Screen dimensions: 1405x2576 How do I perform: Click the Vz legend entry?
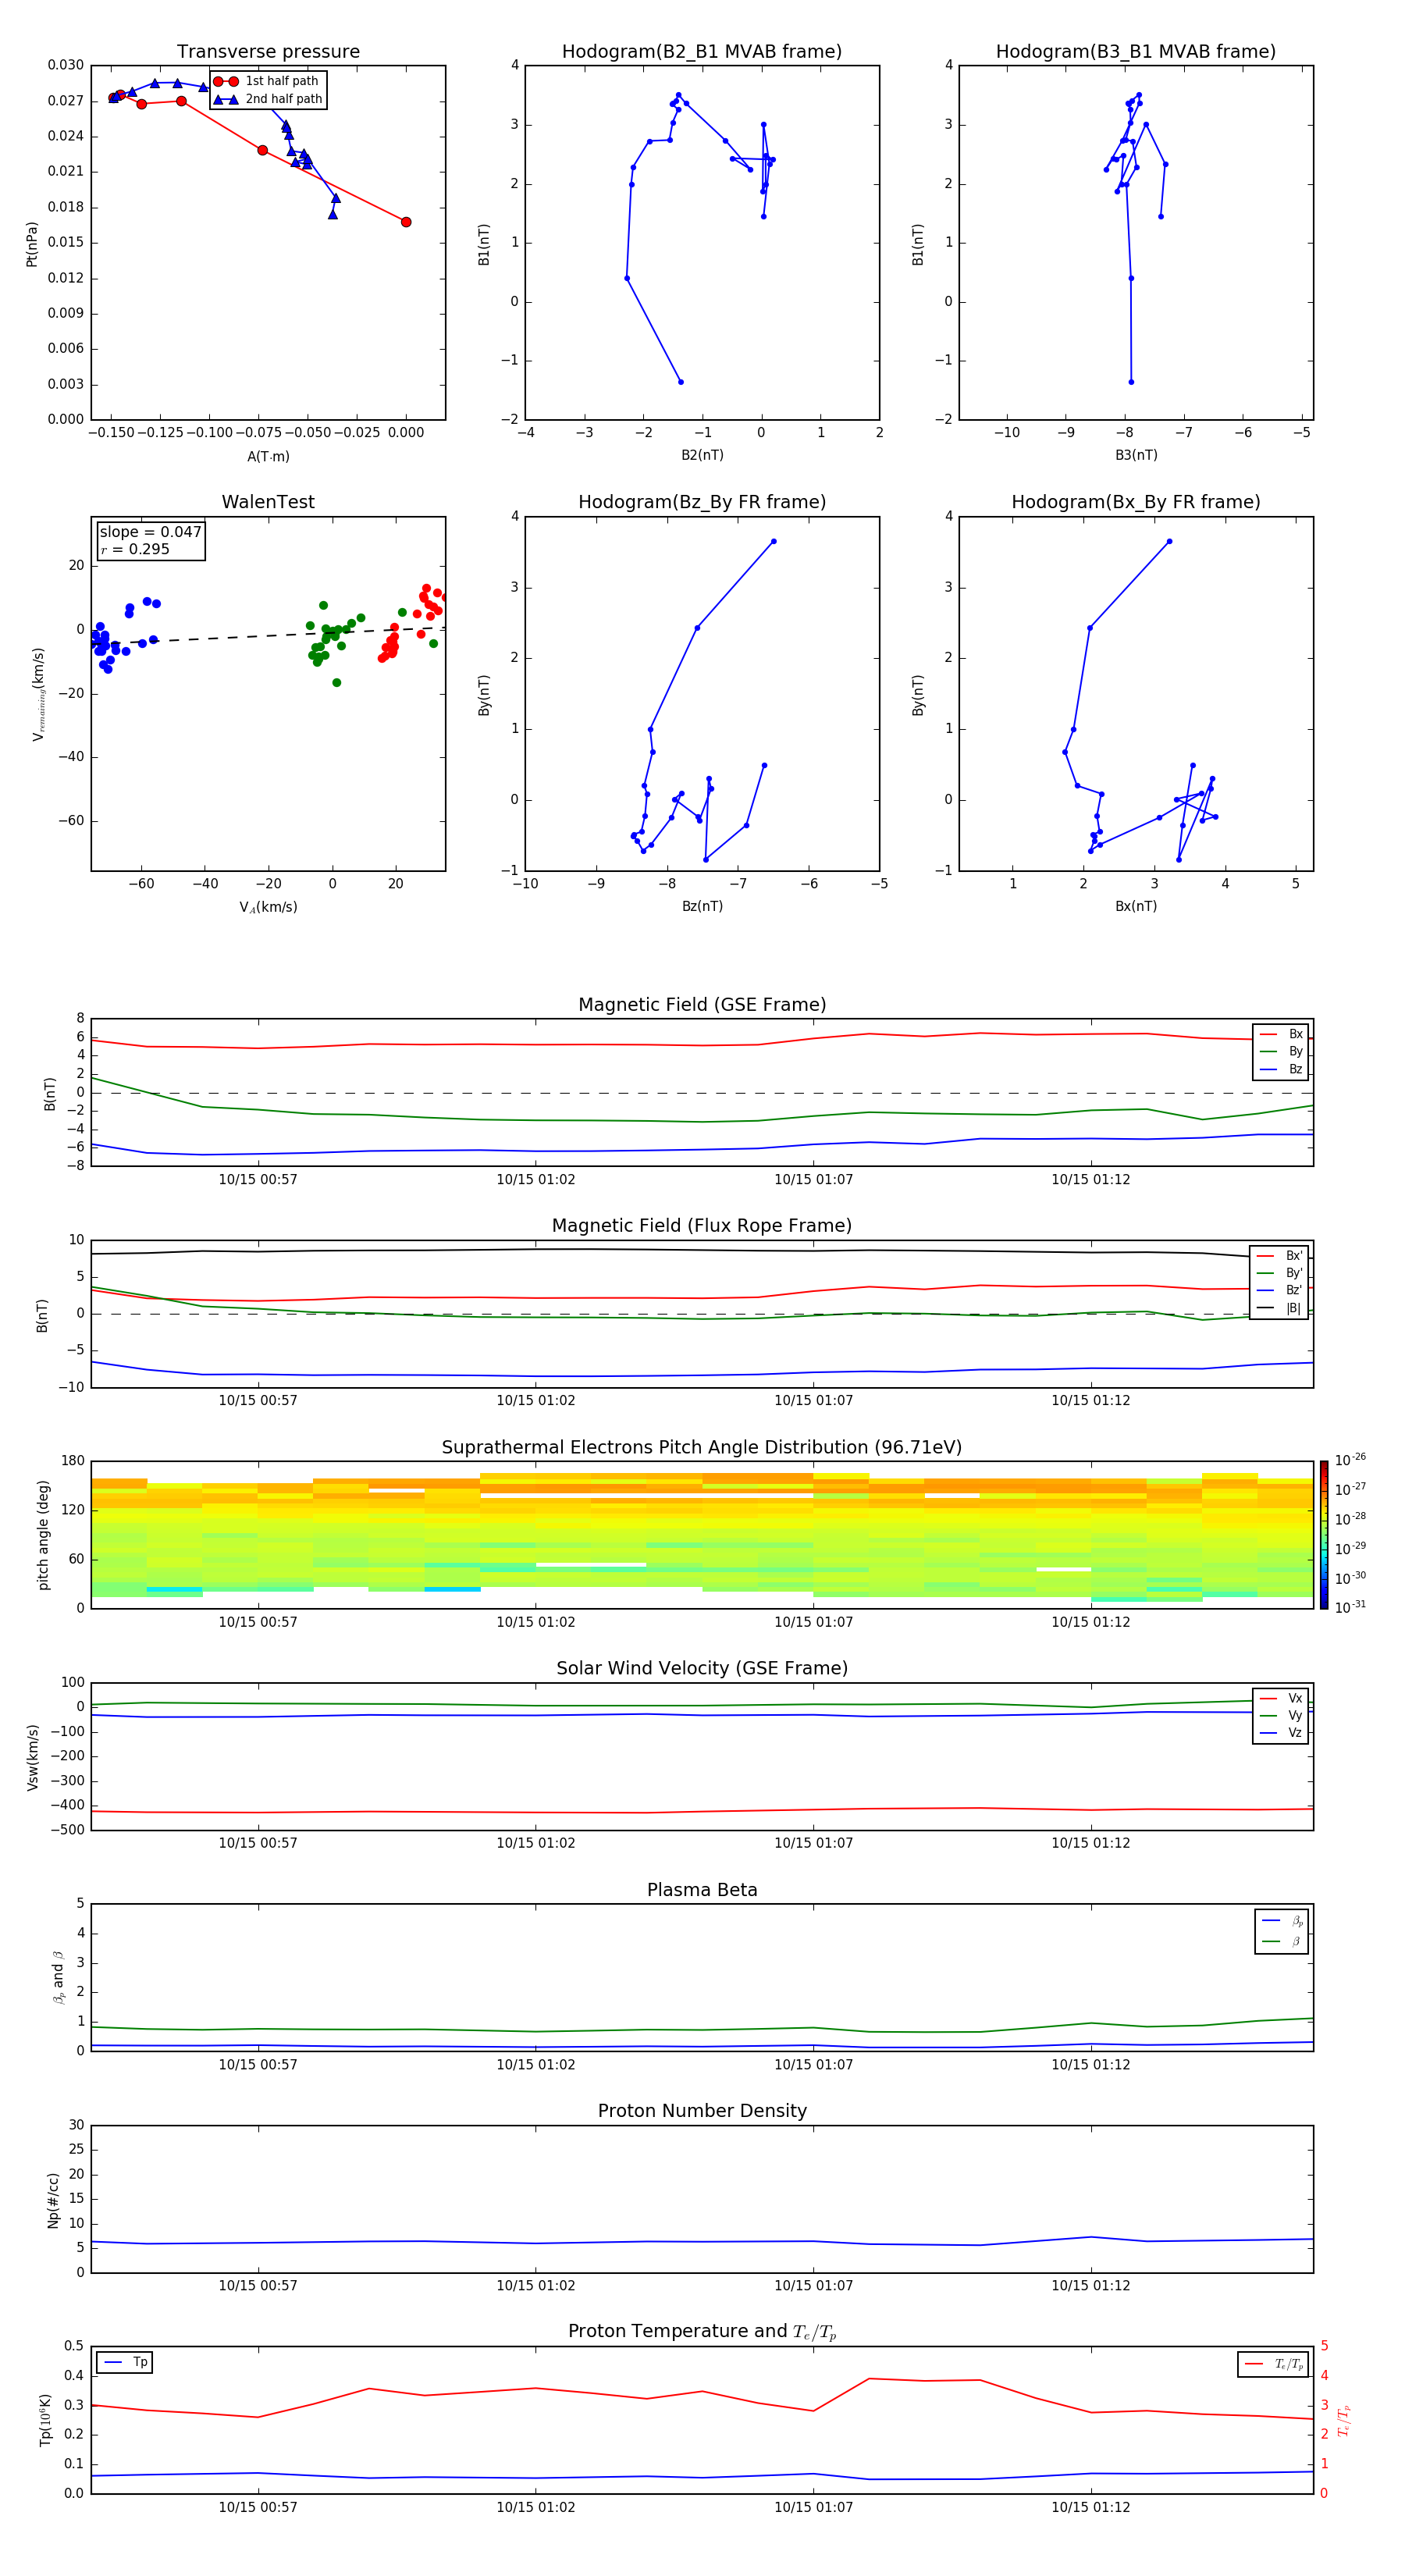[1281, 1733]
